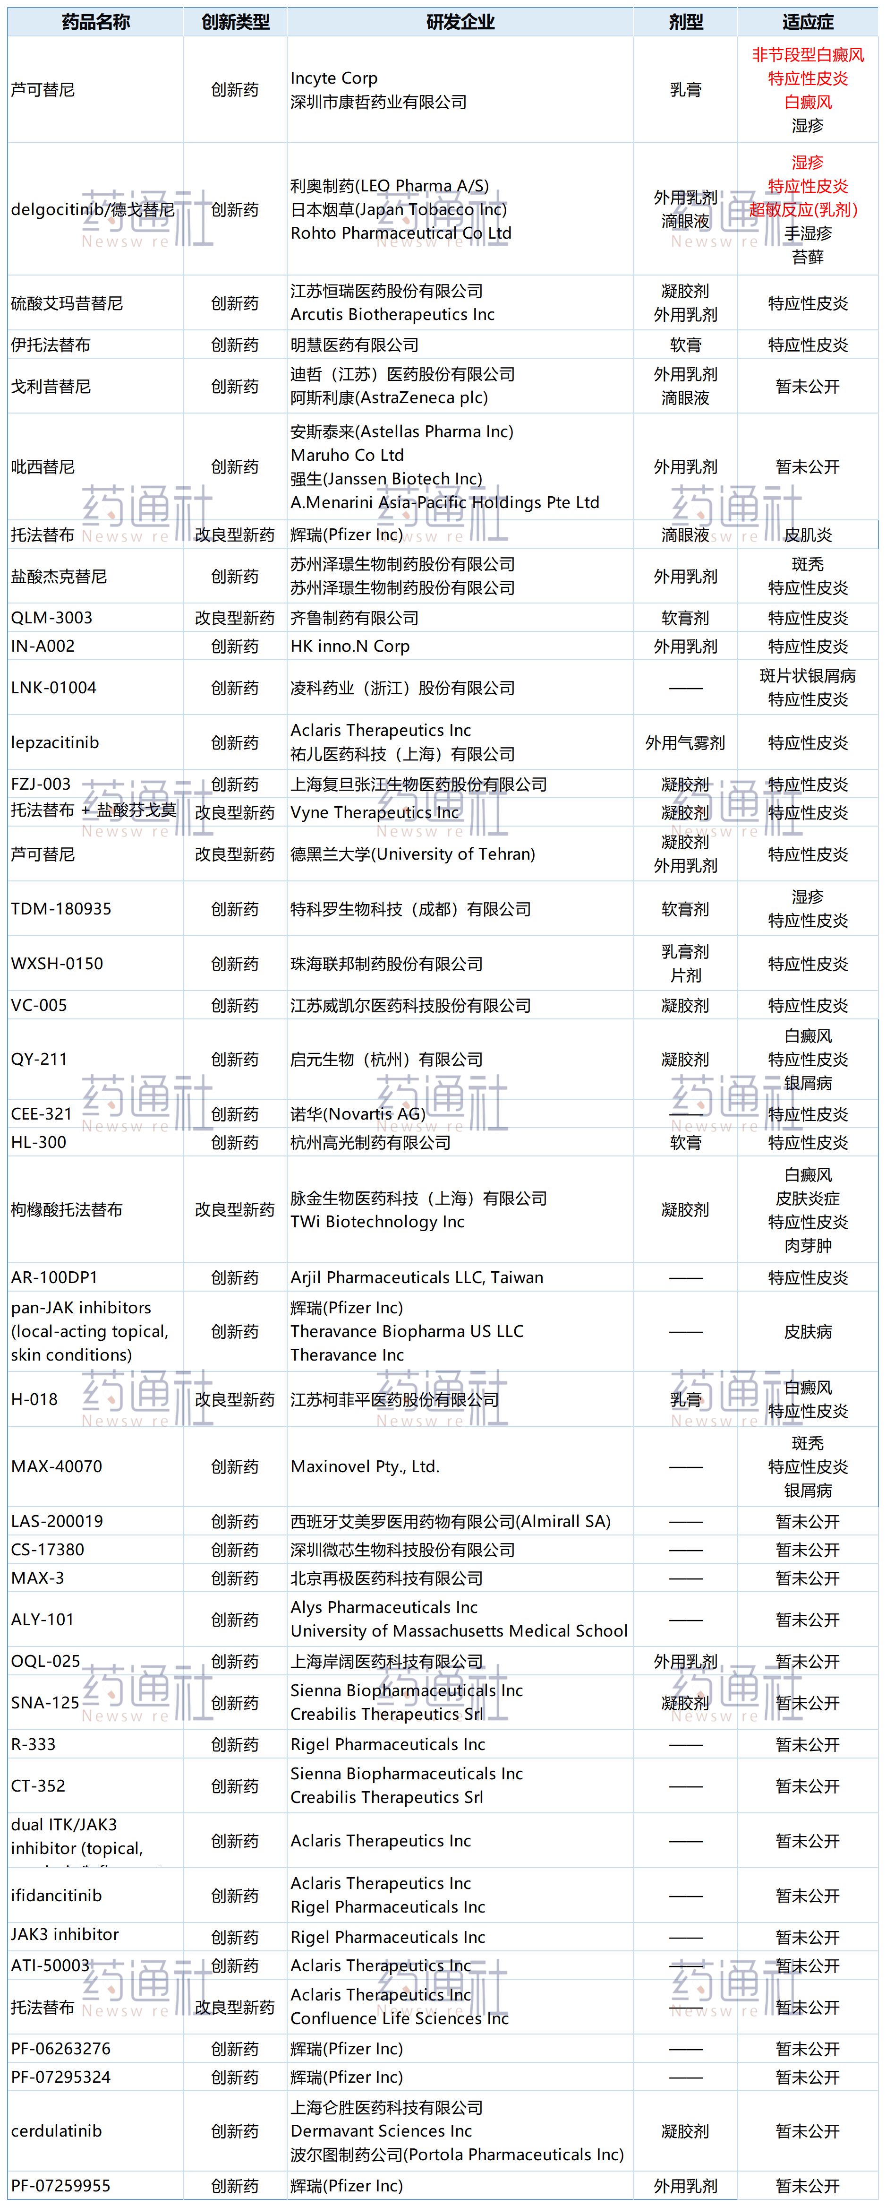Click the 皮肌炎 indication cell
This screenshot has width=886, height=2207.
807,535
